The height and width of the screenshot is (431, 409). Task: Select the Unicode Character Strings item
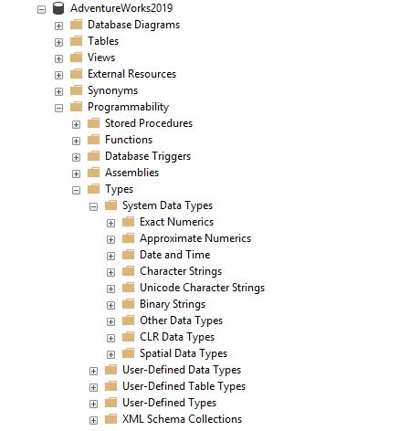pos(202,288)
